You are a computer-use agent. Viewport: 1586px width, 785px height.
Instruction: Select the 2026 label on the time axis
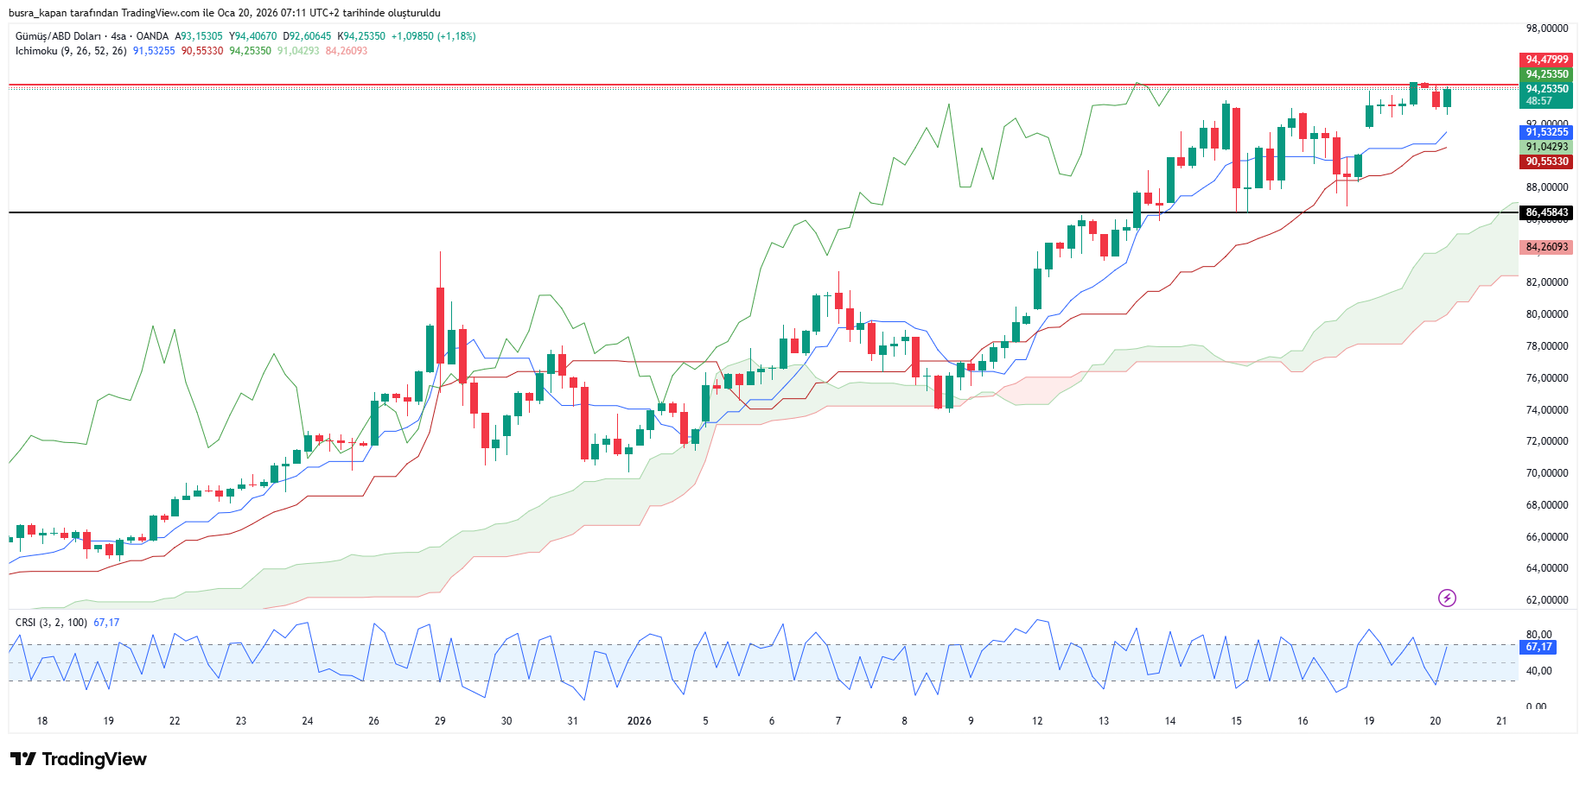639,721
